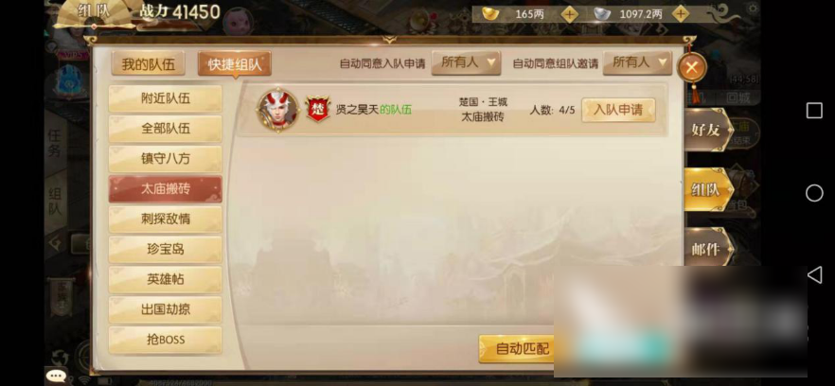Select the 快捷组队 tab
835x386 pixels.
click(235, 64)
